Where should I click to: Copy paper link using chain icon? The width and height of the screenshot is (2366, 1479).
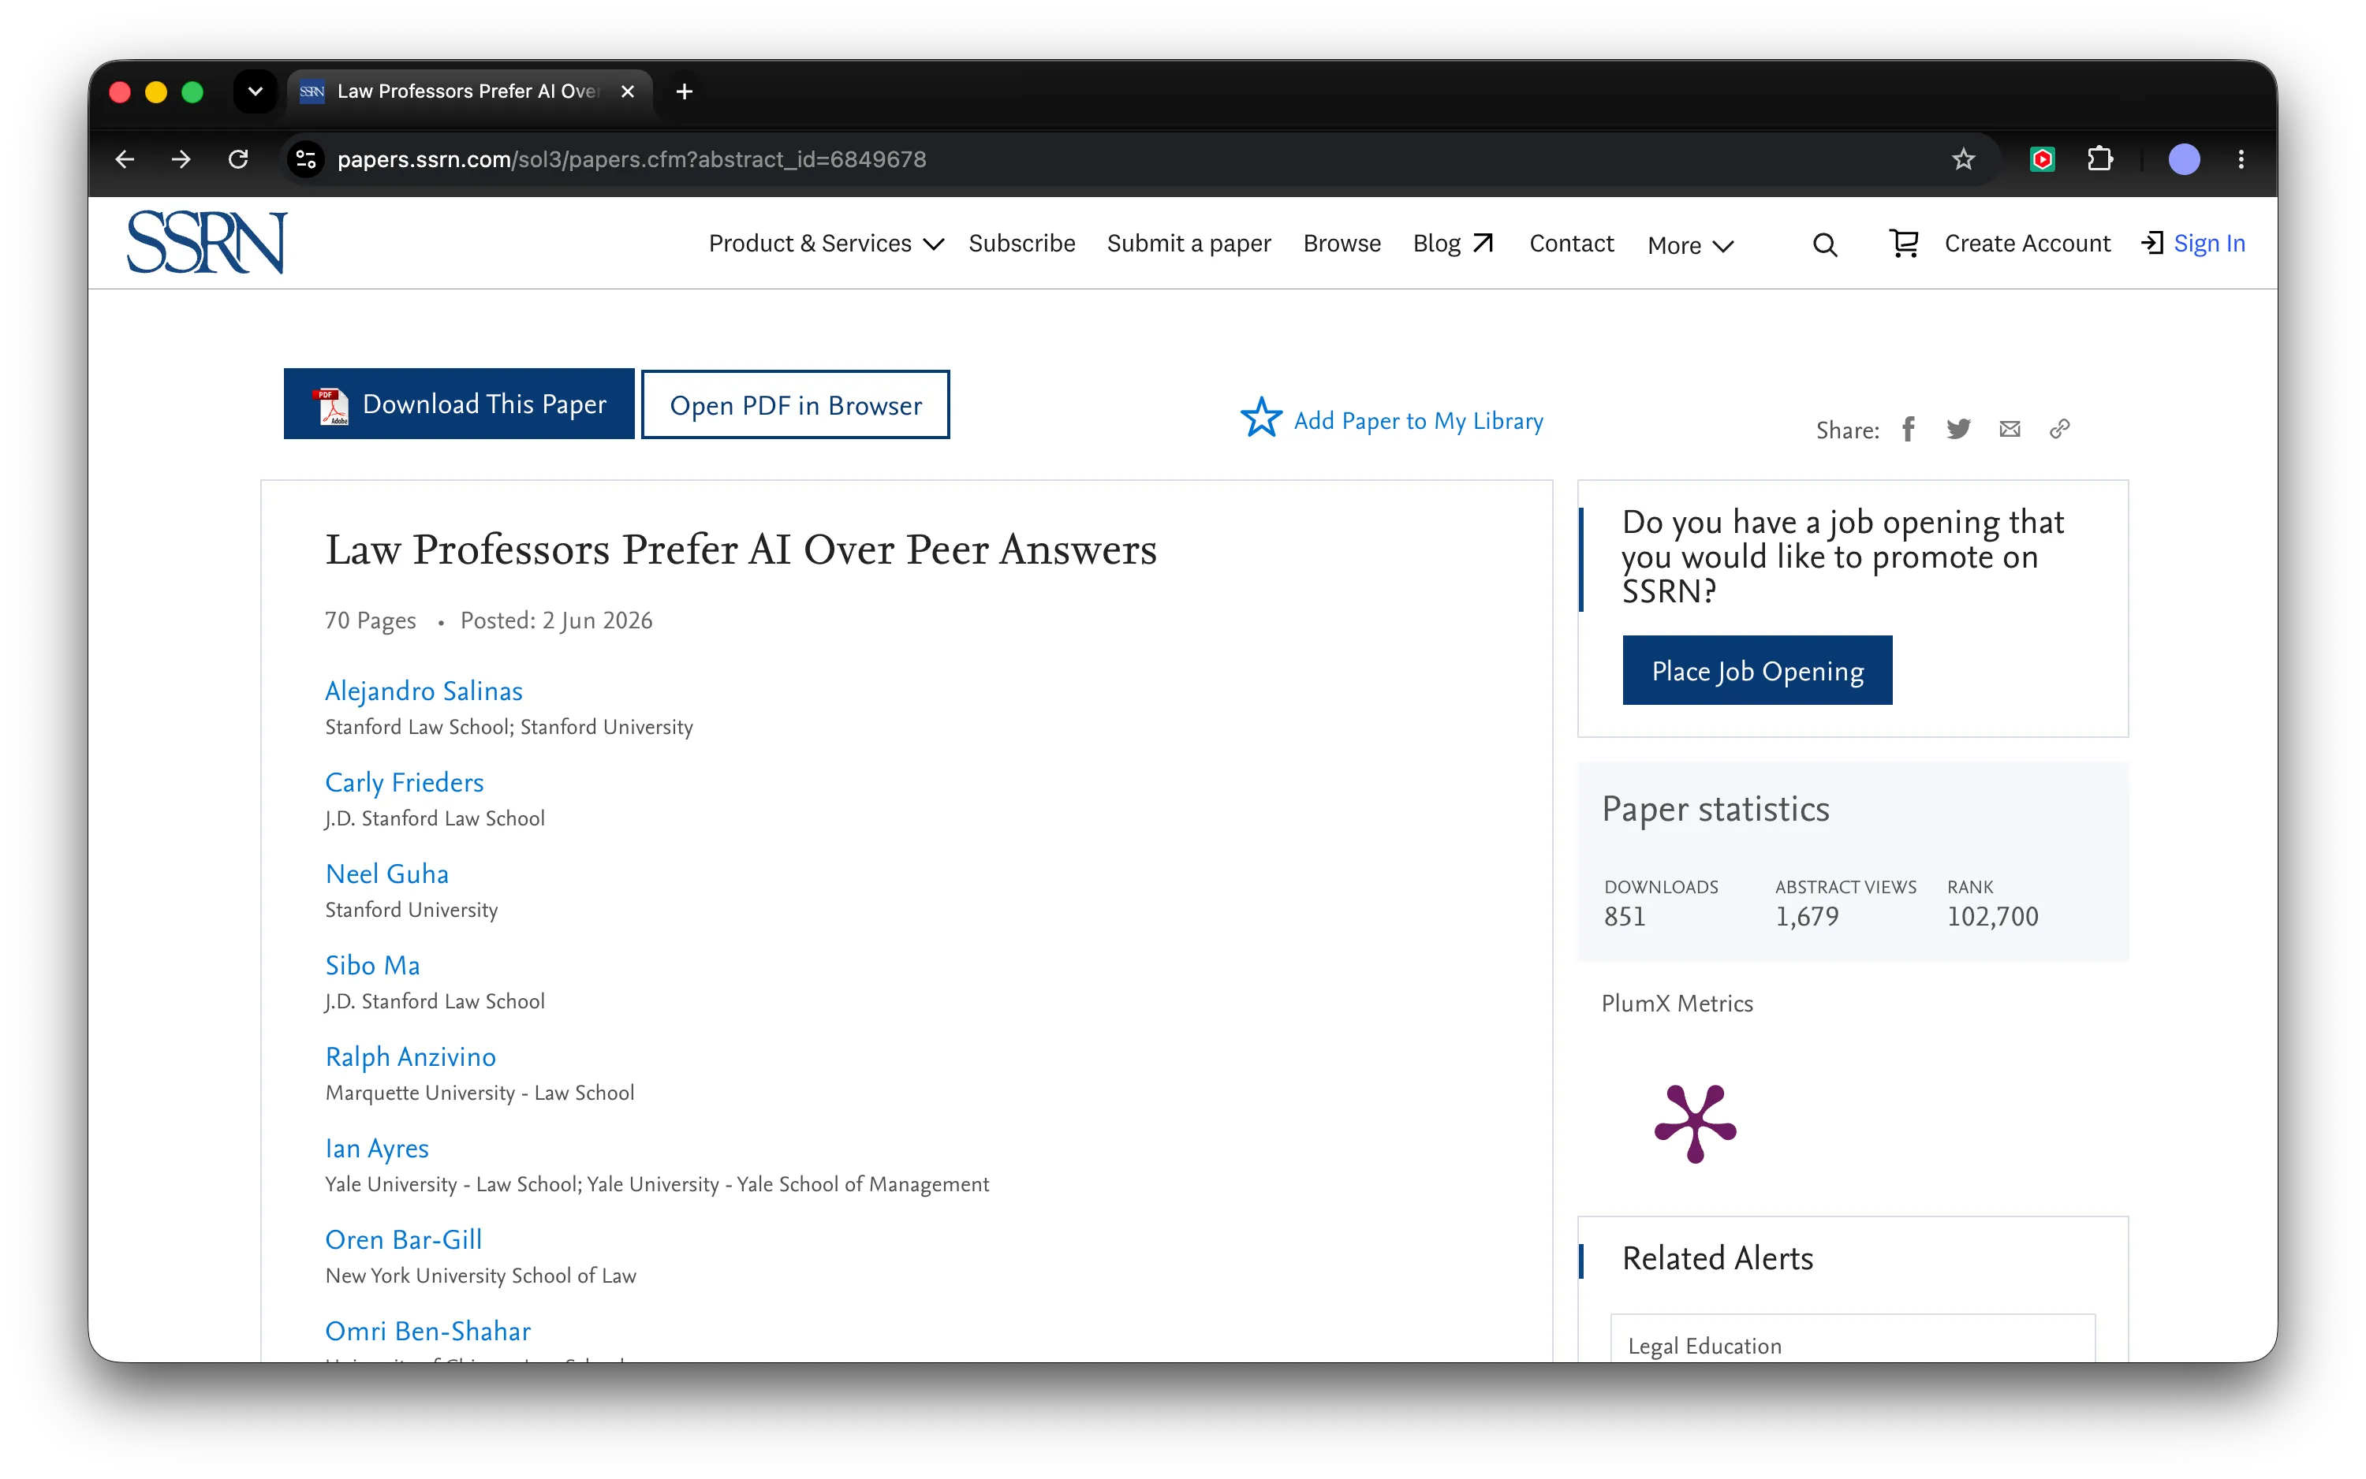click(2060, 428)
